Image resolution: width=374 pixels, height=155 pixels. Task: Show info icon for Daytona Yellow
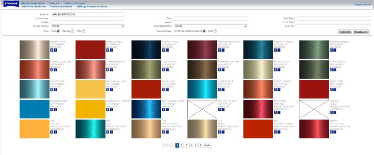[x=111, y=90]
